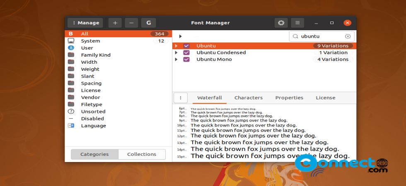Show the Collections sidebar view
The height and width of the screenshot is (186, 406).
click(x=142, y=154)
